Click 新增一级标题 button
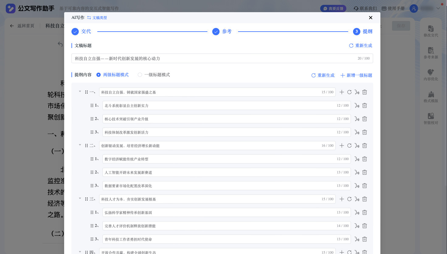The height and width of the screenshot is (254, 447). pos(356,75)
